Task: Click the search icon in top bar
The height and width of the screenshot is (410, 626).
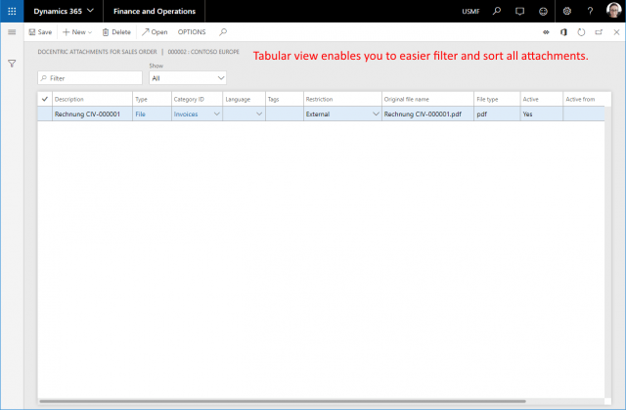Action: pyautogui.click(x=497, y=11)
